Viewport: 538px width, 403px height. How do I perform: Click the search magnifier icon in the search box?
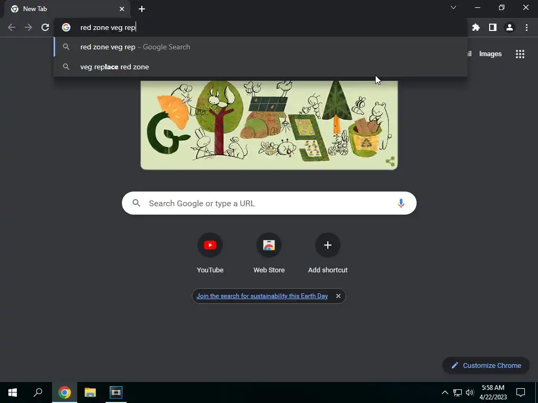pyautogui.click(x=136, y=203)
